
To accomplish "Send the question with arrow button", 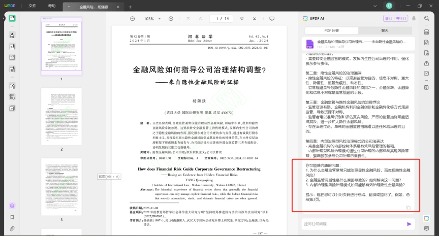I will (x=409, y=224).
